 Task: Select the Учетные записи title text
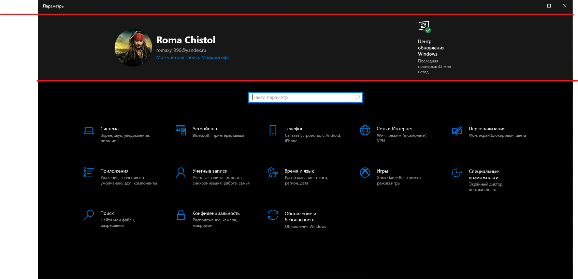click(210, 171)
